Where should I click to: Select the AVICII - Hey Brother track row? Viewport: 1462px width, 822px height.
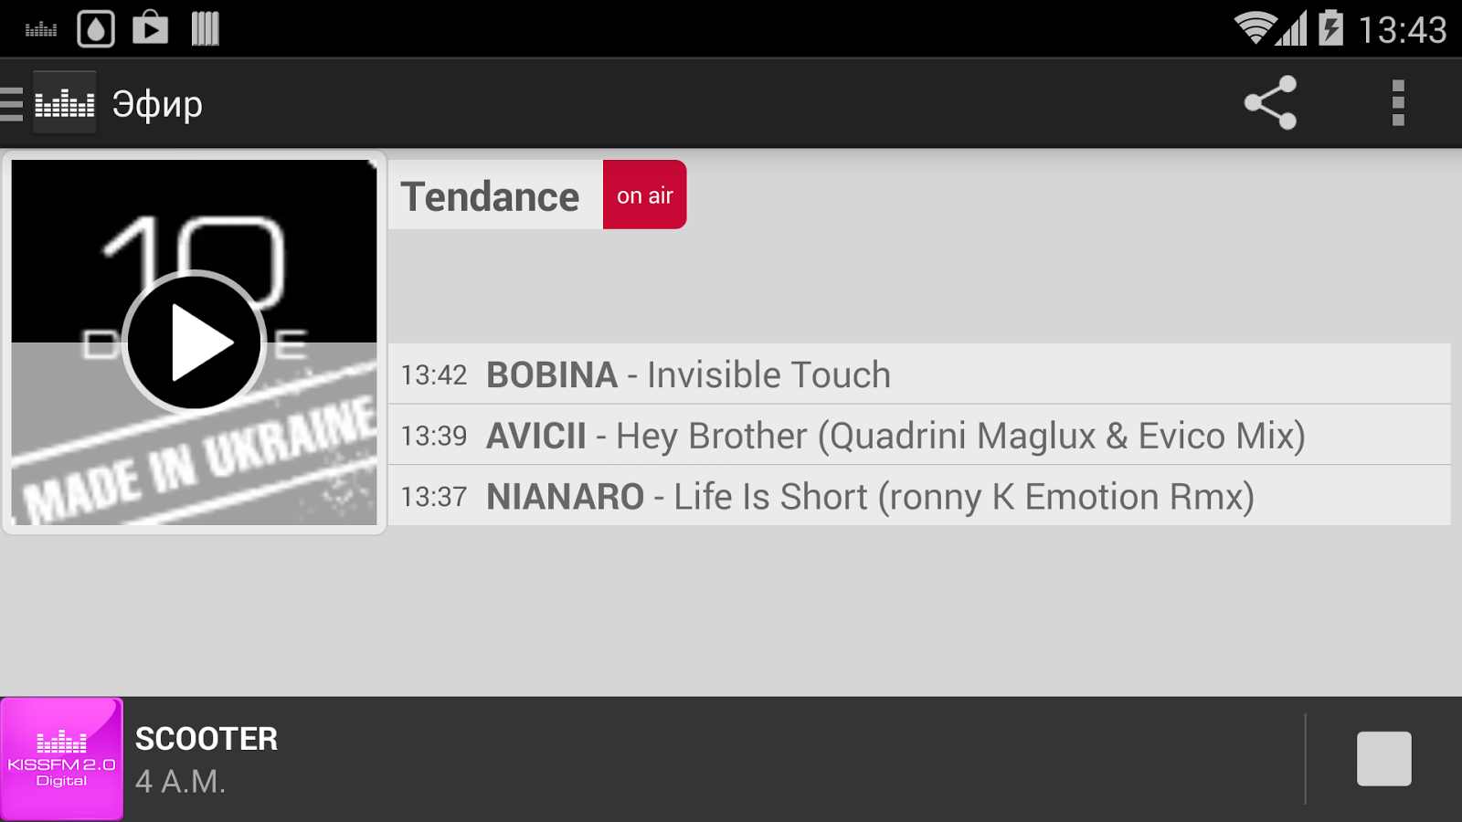coord(919,436)
